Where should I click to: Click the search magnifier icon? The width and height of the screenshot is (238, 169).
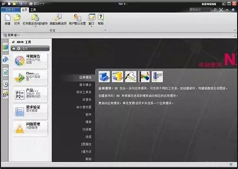click(215, 9)
